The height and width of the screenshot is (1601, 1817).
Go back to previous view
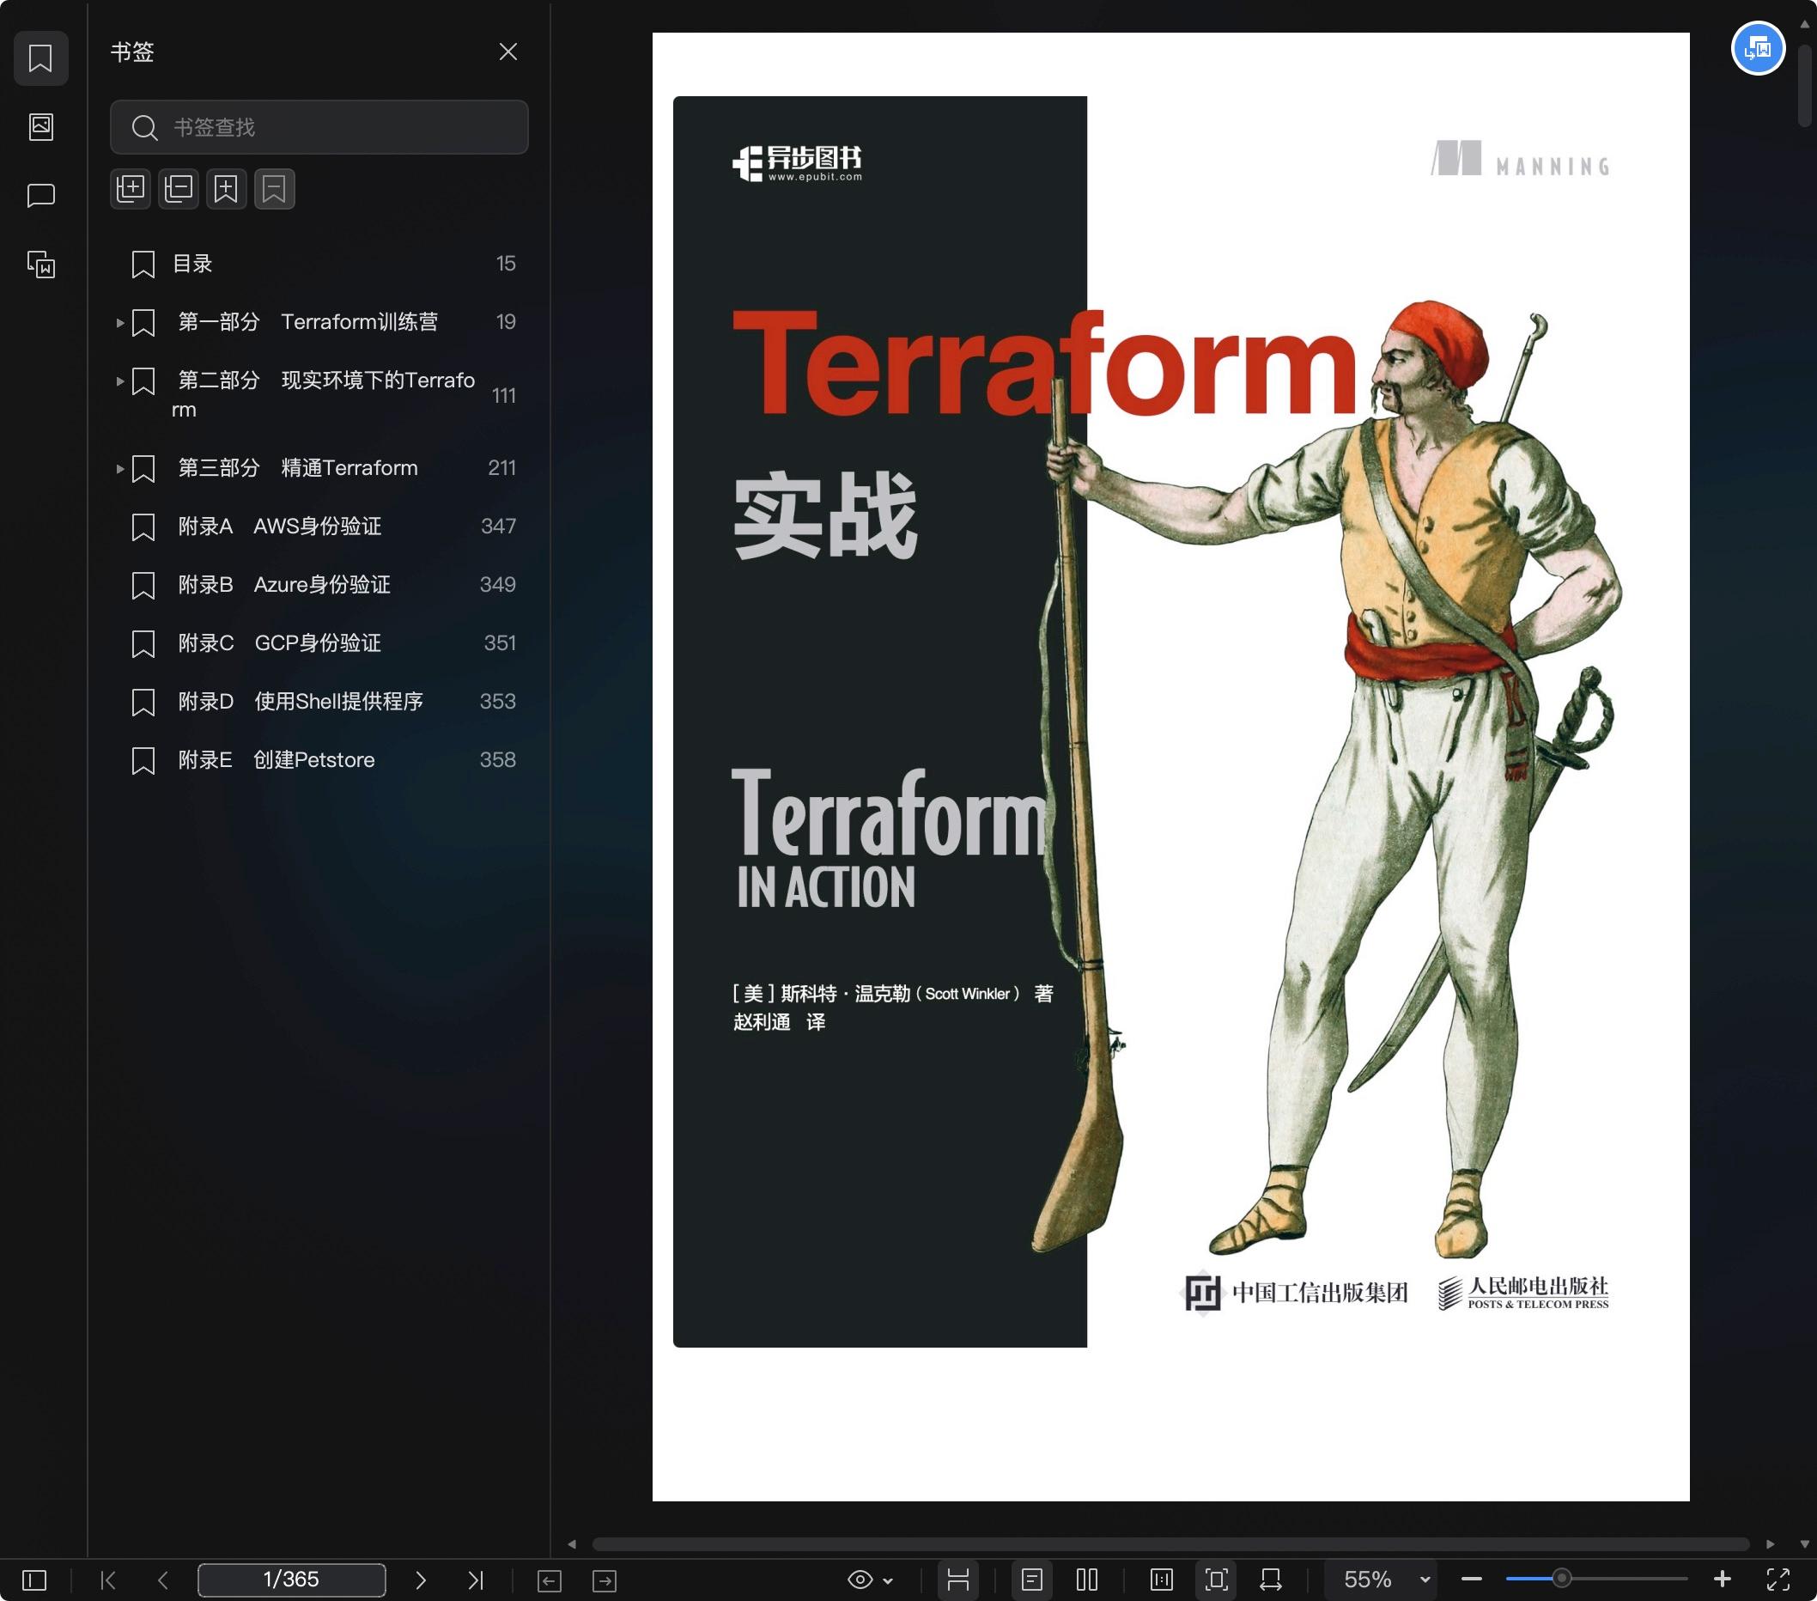click(550, 1580)
